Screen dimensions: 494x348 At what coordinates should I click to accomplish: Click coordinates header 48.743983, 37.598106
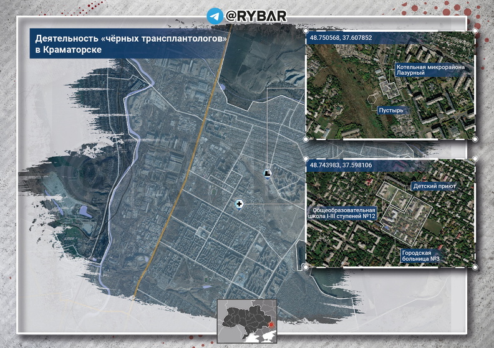point(341,166)
